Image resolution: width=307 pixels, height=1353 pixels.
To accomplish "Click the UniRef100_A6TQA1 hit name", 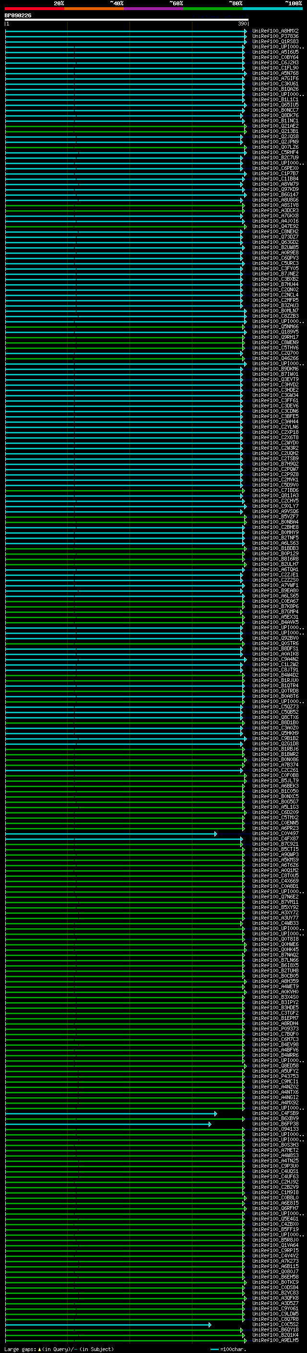I will 275,569.
